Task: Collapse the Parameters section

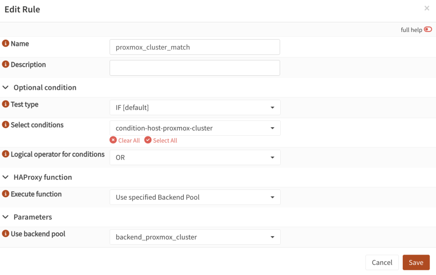Action: [x=6, y=217]
